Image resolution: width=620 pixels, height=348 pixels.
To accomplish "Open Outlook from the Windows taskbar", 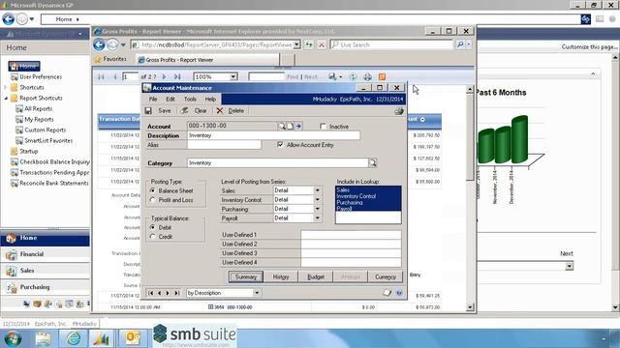I will [x=133, y=338].
